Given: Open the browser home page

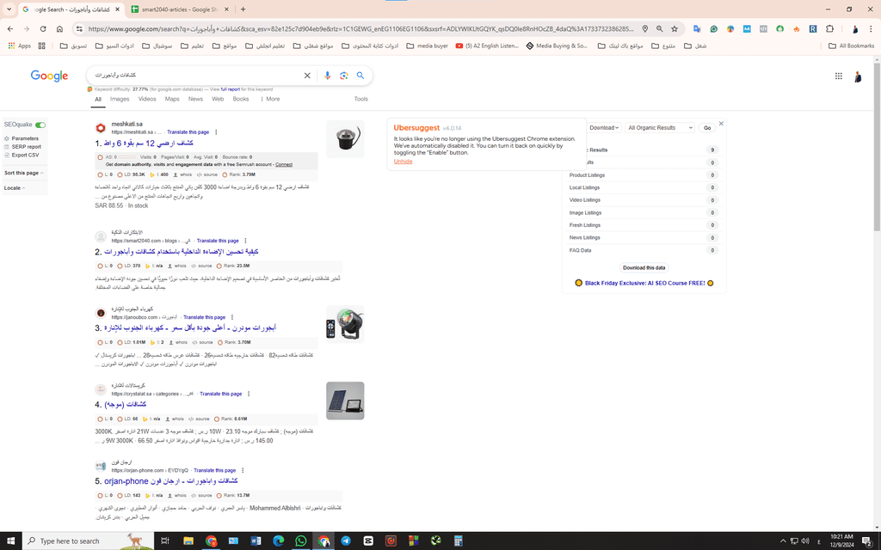Looking at the screenshot, I should pyautogui.click(x=59, y=28).
